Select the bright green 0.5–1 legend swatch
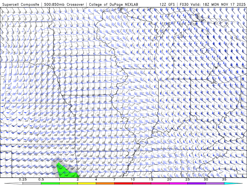Screen dimensions: 247x185 [x=50, y=183]
